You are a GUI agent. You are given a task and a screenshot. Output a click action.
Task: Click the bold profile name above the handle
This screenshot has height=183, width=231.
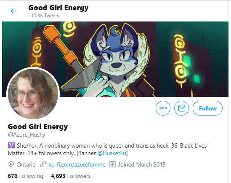[x=38, y=126]
